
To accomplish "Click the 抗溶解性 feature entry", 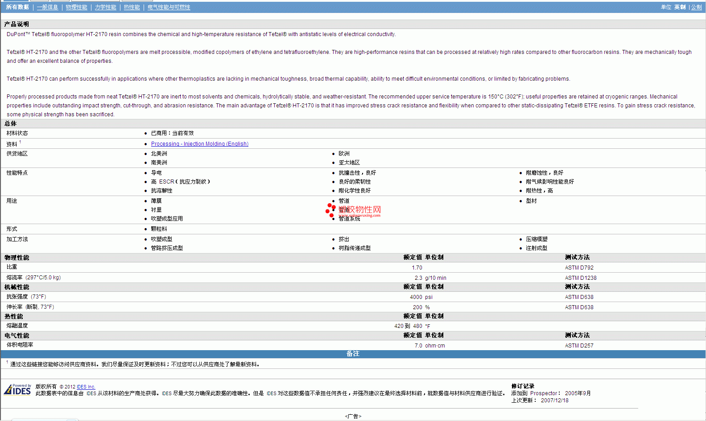I will pos(161,191).
